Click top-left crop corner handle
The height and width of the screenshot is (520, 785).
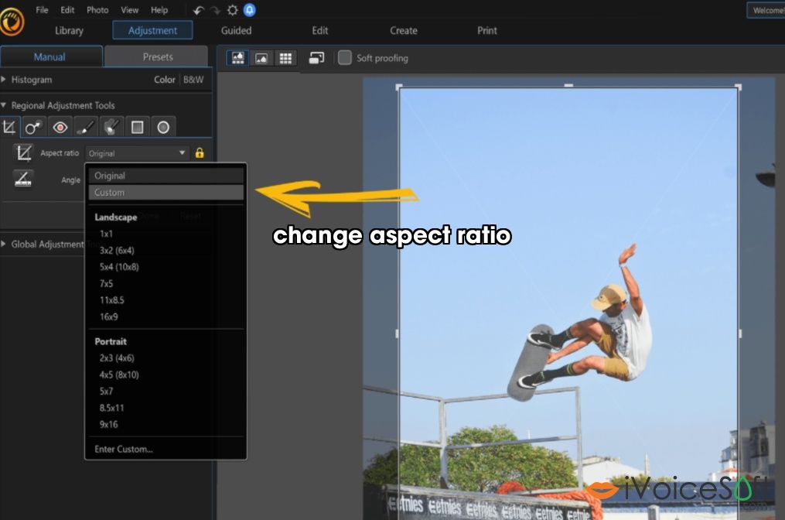[399, 87]
